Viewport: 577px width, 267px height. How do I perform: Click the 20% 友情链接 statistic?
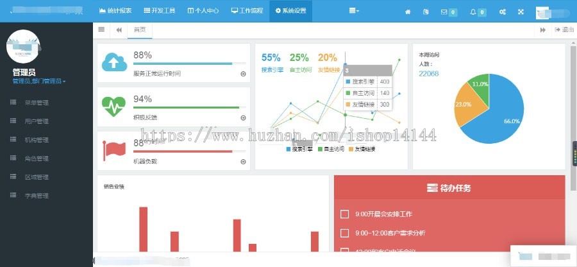coord(329,62)
